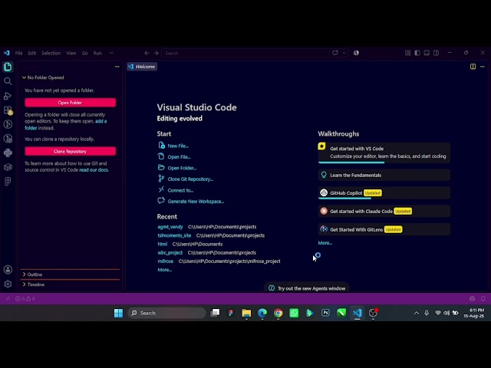
Task: Click Open Folder... under Start
Action: (x=177, y=168)
